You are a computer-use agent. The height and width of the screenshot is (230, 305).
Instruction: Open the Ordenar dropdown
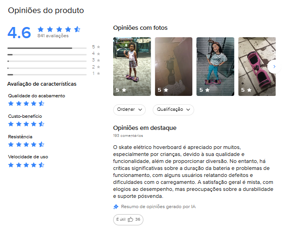(129, 110)
